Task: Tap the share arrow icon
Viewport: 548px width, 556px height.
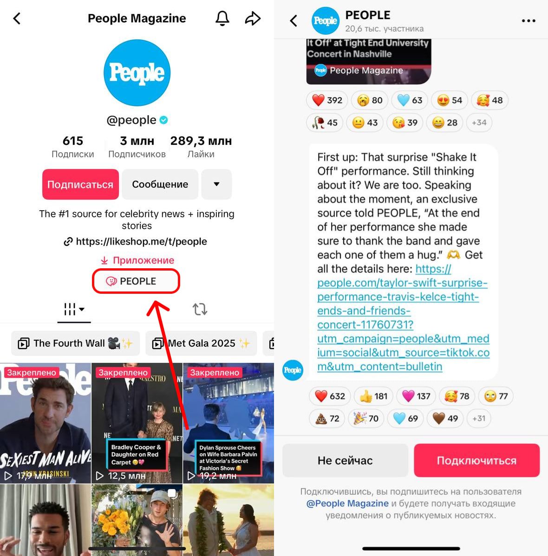Action: [253, 19]
